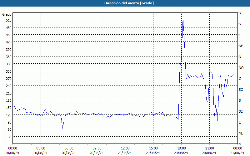Click the 480 value on the y-axis
Viewport: 250px width, 156px height.
click(x=8, y=28)
